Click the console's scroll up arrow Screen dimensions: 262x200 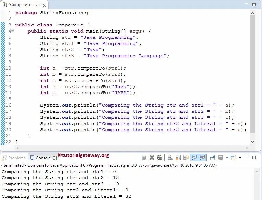pos(257,171)
